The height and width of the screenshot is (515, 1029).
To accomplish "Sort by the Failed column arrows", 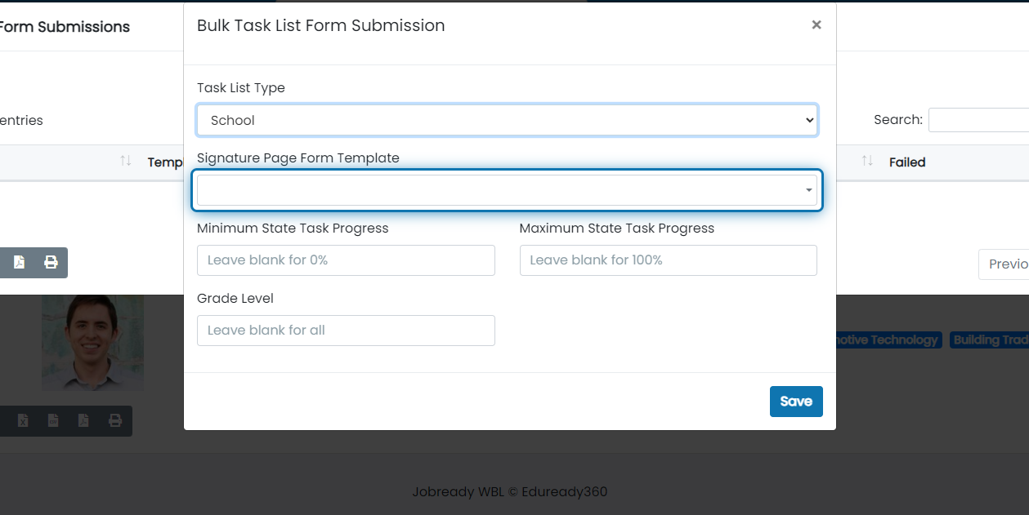I will pos(868,162).
